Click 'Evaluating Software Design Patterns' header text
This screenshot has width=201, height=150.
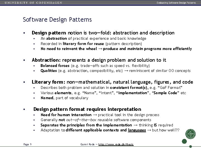(x=176, y=3)
